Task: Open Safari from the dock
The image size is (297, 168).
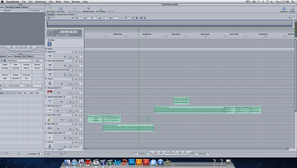Action: (x=74, y=162)
